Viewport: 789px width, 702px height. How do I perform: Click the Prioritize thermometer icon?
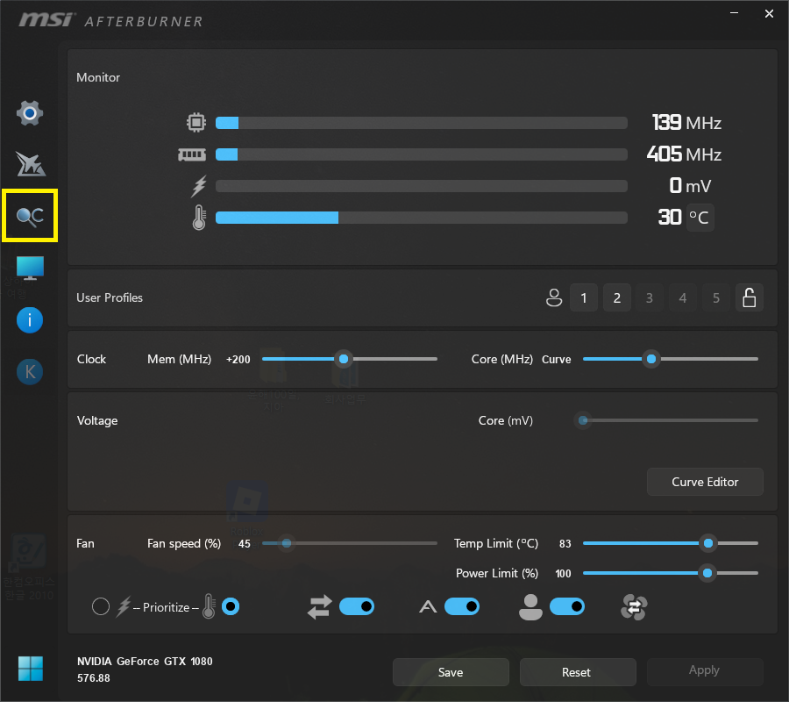(209, 606)
